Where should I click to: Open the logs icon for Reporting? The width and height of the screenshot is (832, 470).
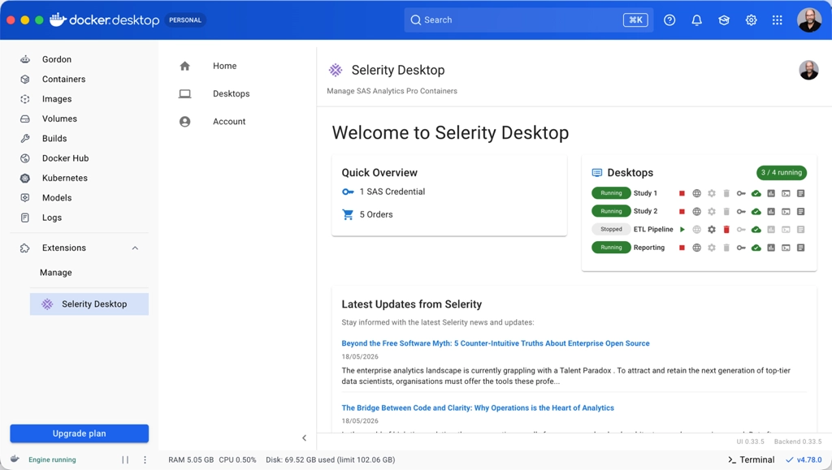[800, 248]
